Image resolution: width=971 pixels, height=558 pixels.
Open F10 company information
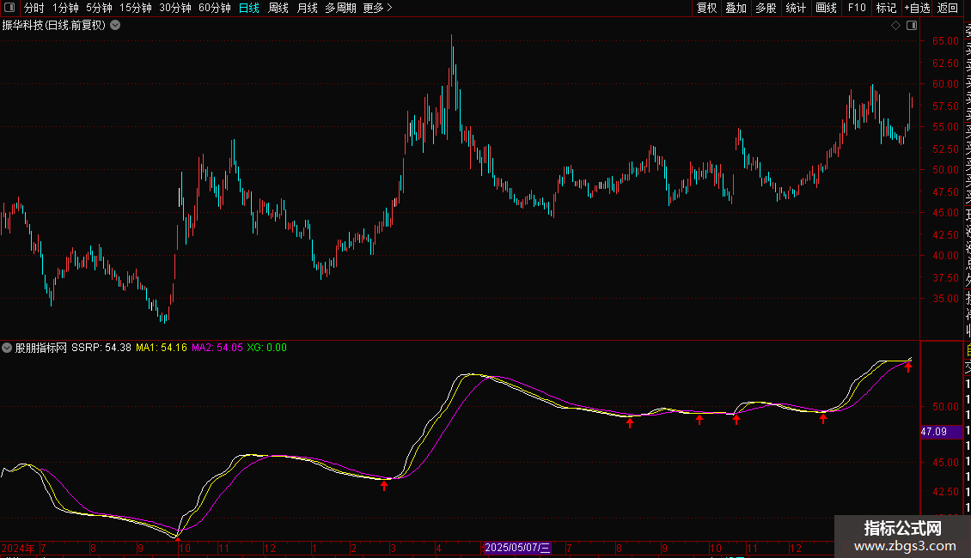[x=857, y=8]
